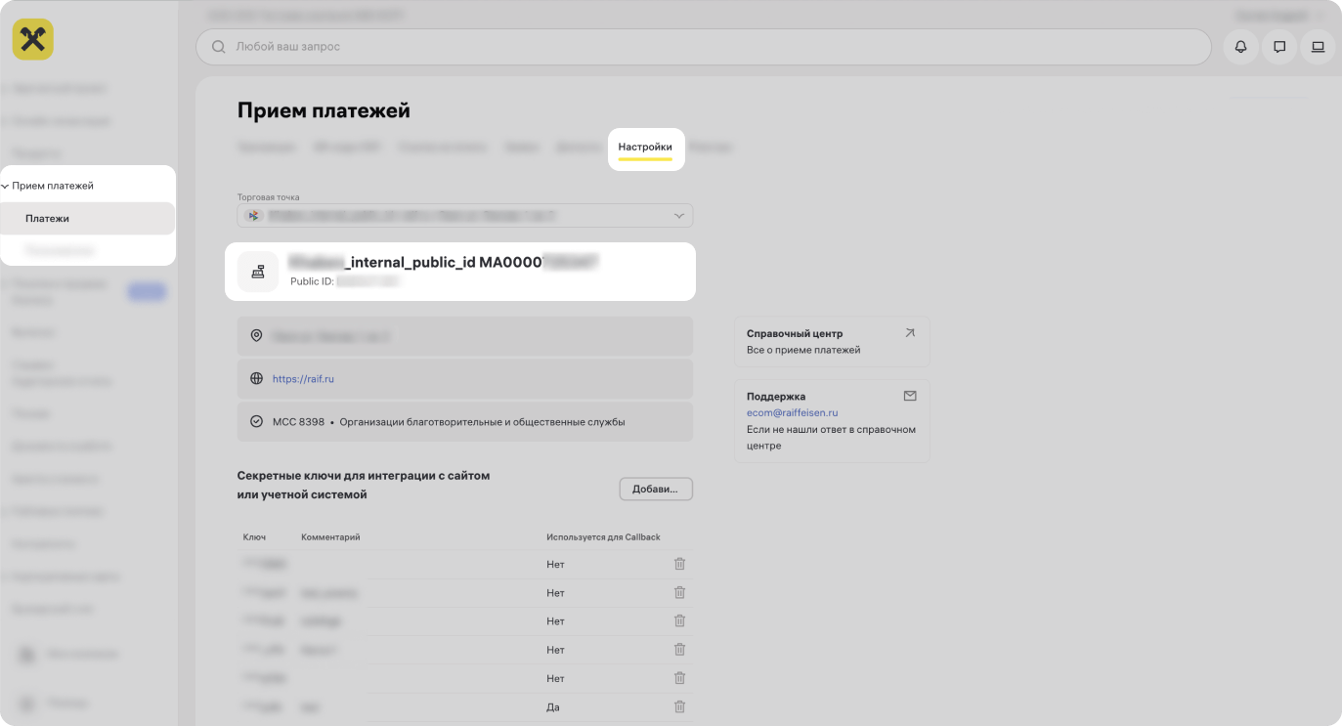Image resolution: width=1342 pixels, height=726 pixels.
Task: Open 'Справочный центр' via its arrow icon
Action: click(x=910, y=333)
